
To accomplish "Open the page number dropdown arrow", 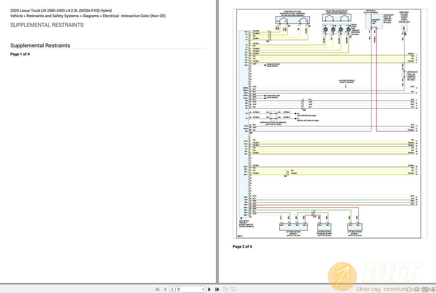I will click(203, 289).
